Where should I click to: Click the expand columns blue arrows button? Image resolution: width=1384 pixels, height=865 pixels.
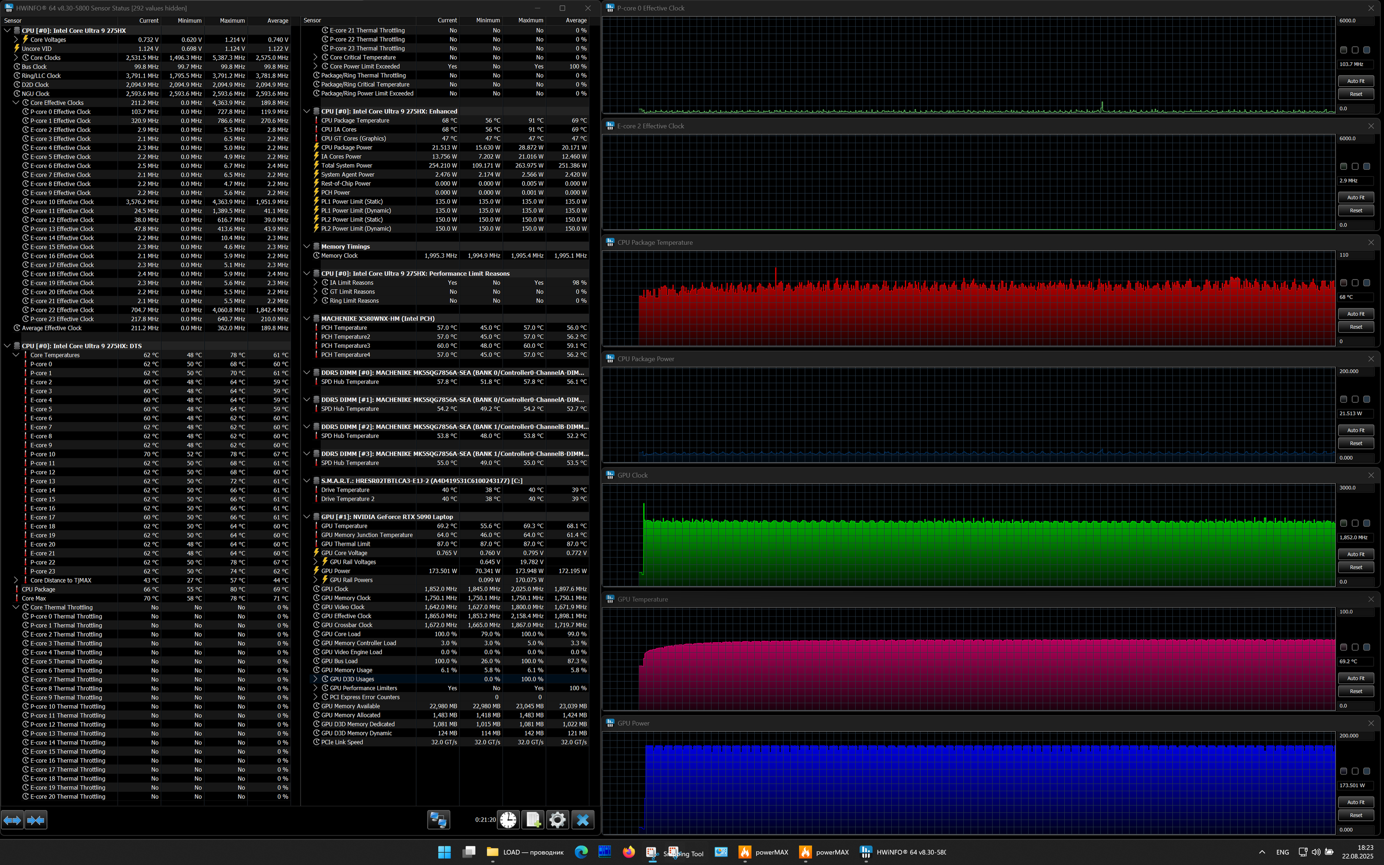tap(12, 820)
